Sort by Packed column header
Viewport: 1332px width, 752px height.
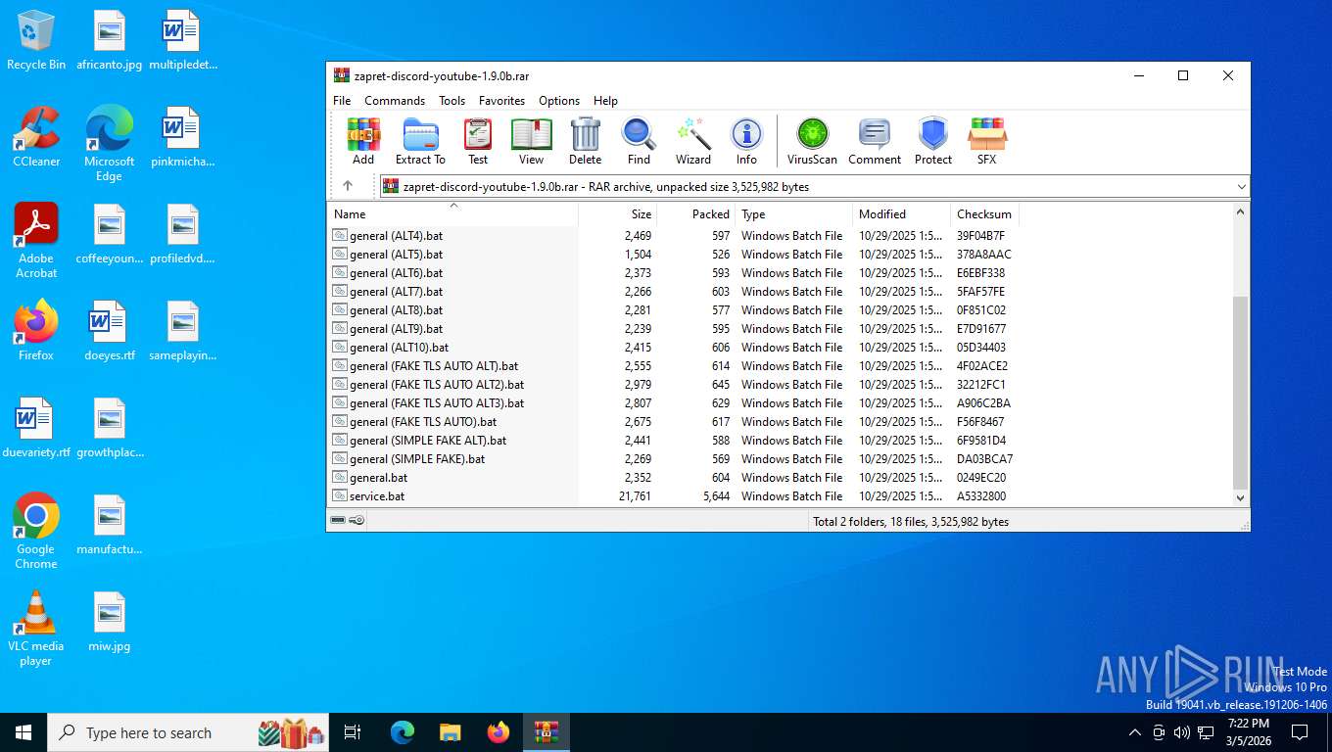pyautogui.click(x=695, y=213)
